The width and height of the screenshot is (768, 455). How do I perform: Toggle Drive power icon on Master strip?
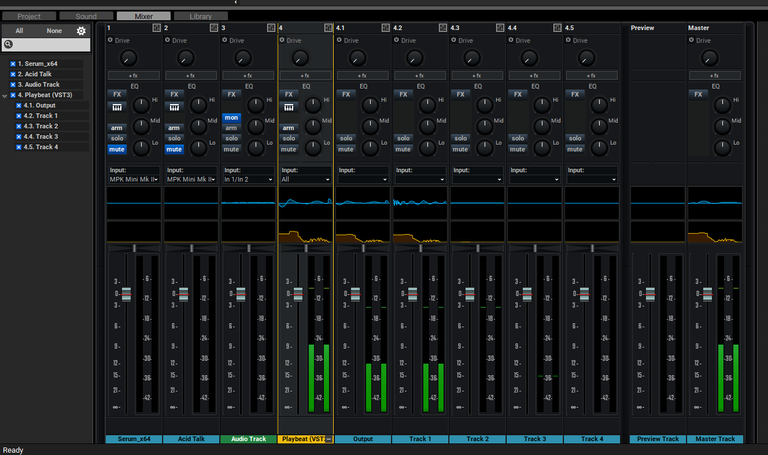691,40
